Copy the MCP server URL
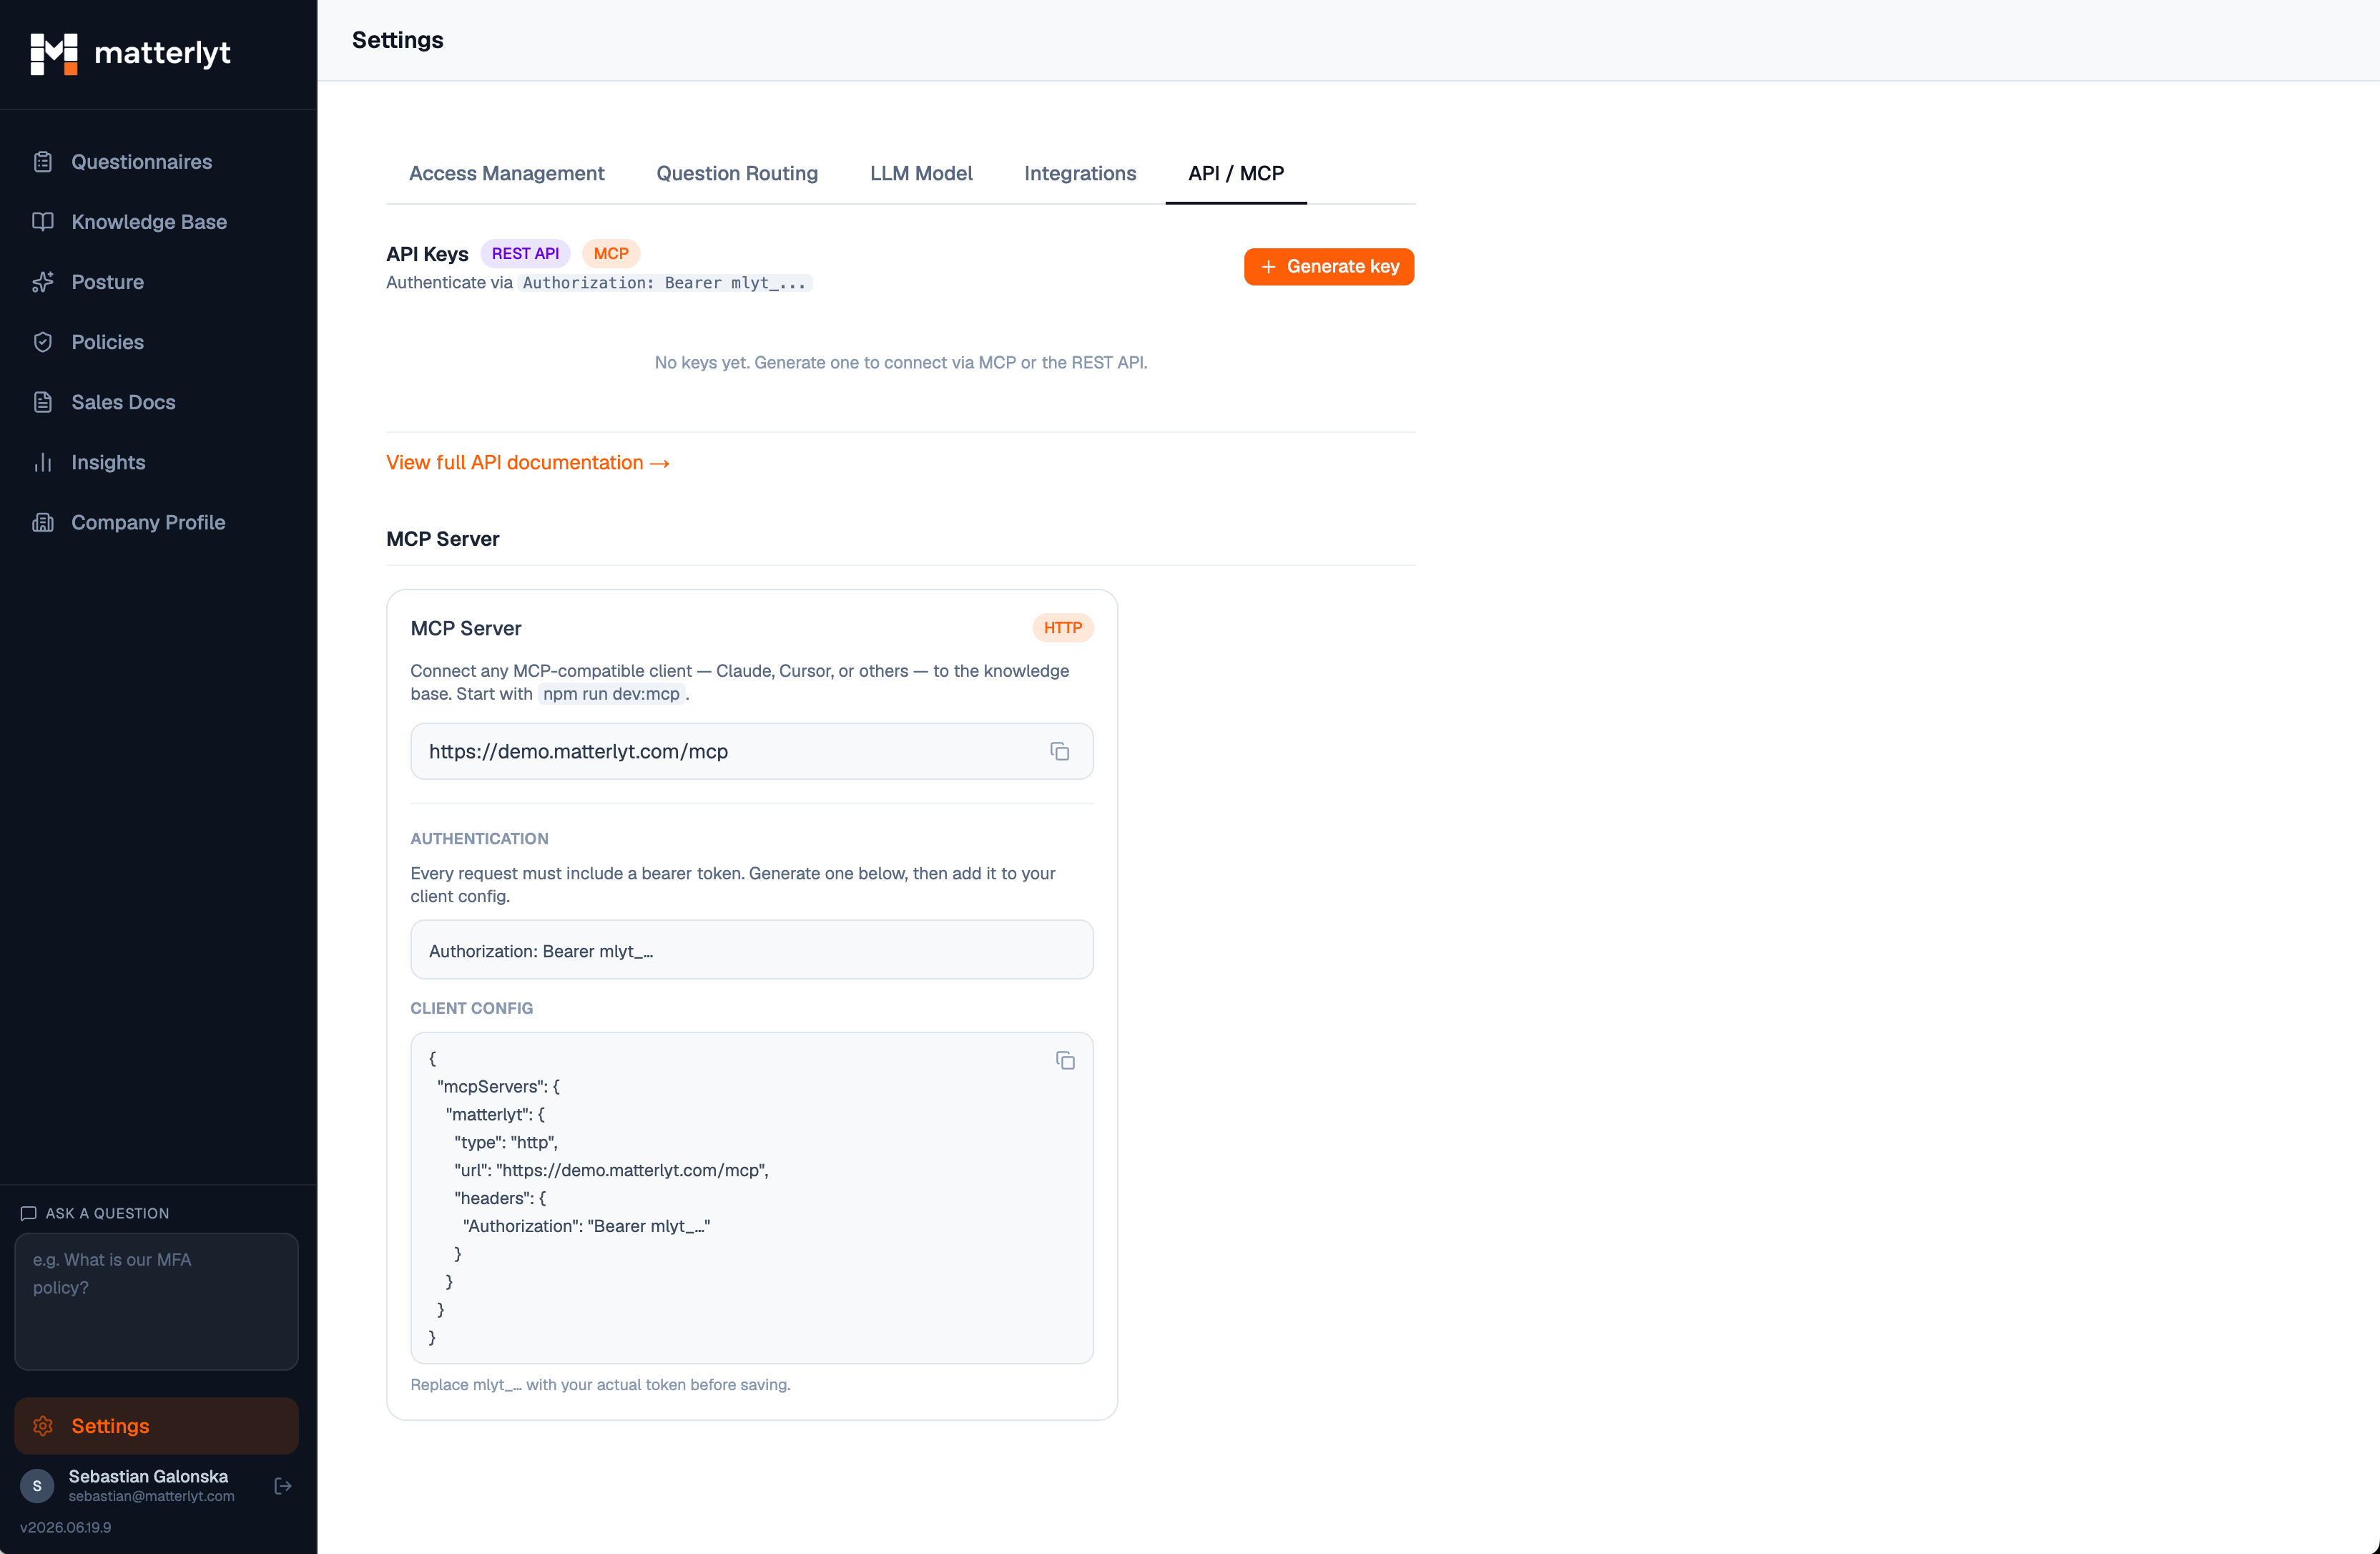 pos(1060,751)
